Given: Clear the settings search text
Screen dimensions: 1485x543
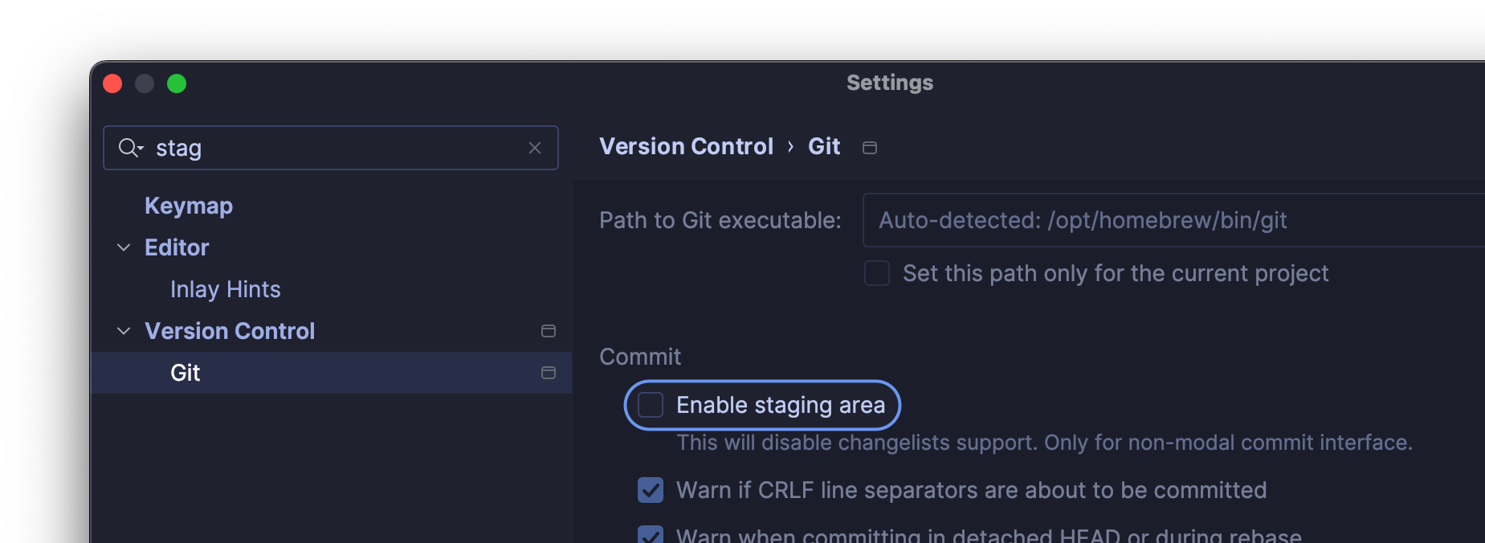Looking at the screenshot, I should pyautogui.click(x=535, y=148).
